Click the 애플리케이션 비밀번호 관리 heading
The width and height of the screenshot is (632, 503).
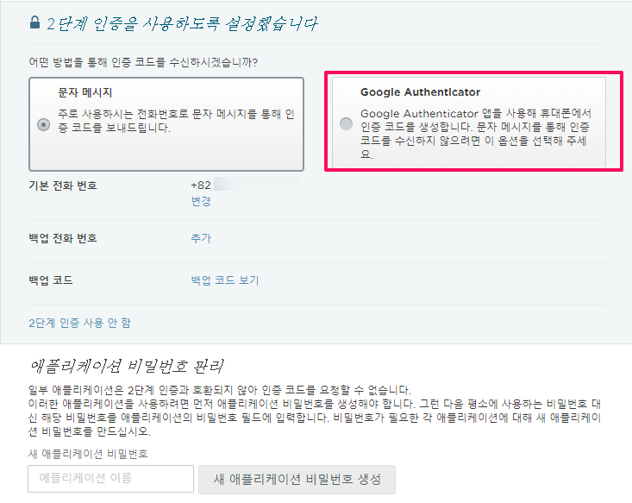(127, 367)
